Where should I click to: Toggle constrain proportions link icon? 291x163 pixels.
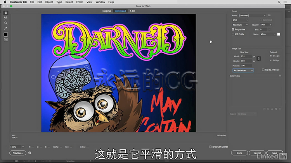[258, 59]
